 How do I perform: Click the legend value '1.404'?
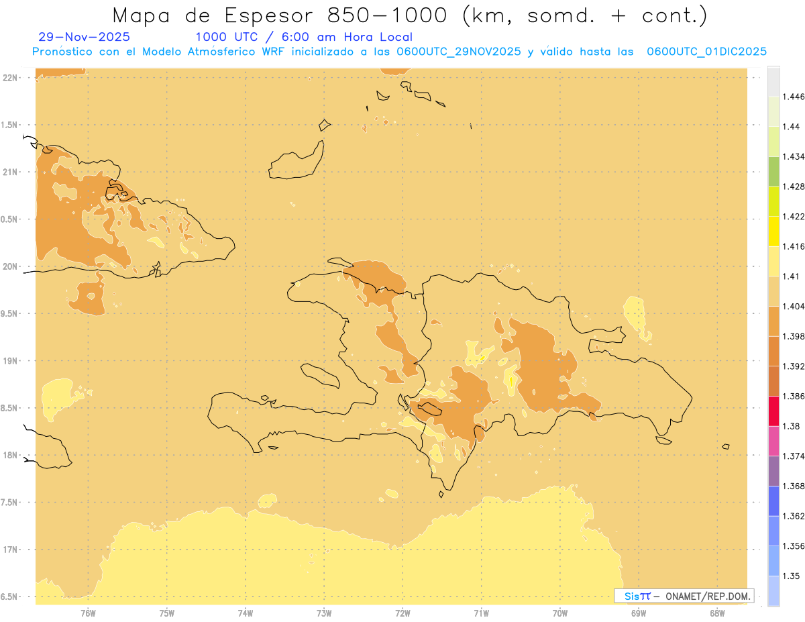point(794,306)
